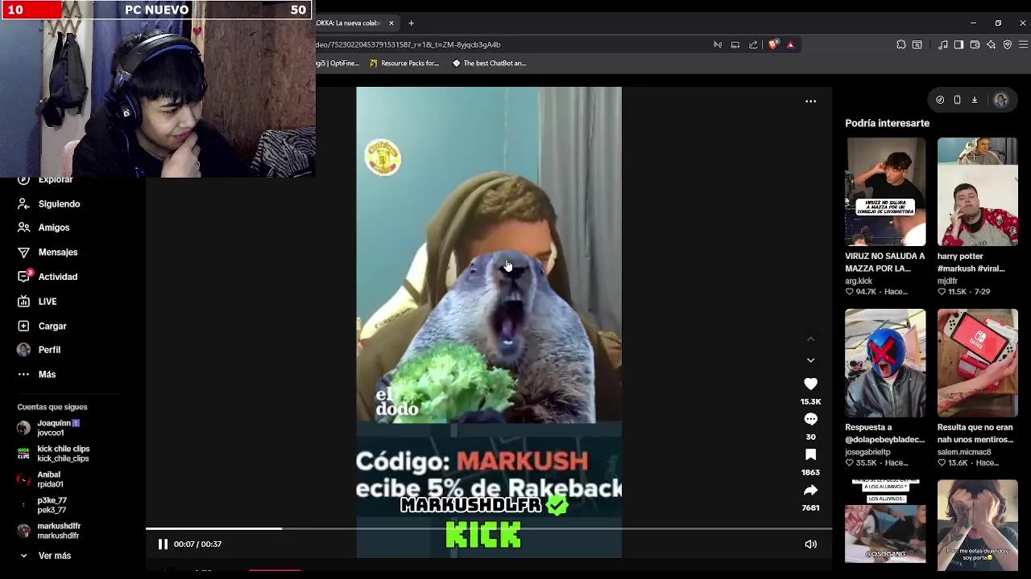Screen dimensions: 1031x579
Task: Open Brave Shields lion icon
Action: point(773,45)
